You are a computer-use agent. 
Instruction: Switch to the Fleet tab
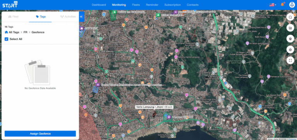coord(14,17)
